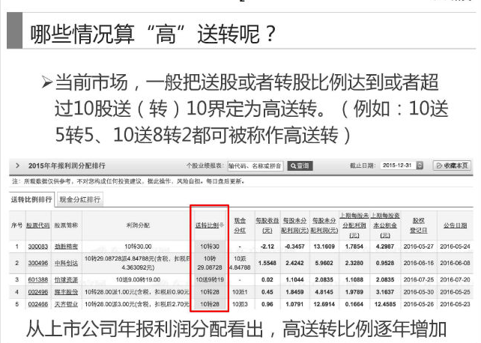The height and width of the screenshot is (343, 481).
Task: Select the 1.7854 value in row 1
Action: pyautogui.click(x=354, y=246)
